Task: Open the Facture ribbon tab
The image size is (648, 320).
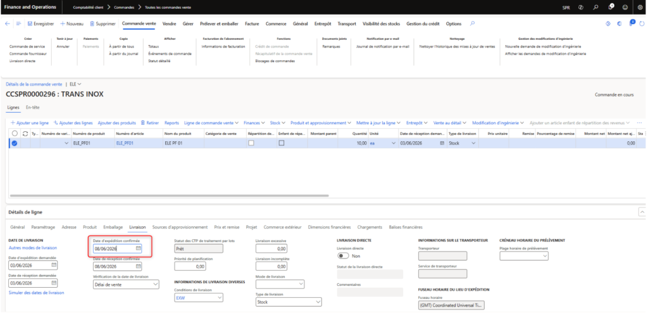Action: pyautogui.click(x=252, y=23)
